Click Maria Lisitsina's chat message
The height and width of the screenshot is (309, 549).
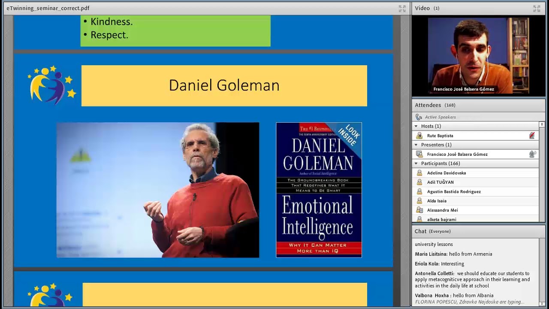click(x=453, y=254)
